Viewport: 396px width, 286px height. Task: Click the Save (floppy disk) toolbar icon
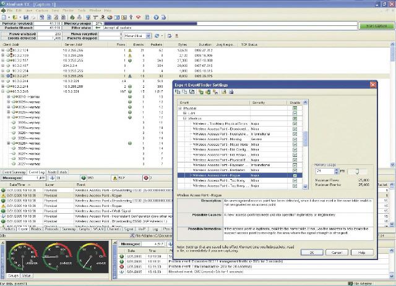tap(26, 17)
